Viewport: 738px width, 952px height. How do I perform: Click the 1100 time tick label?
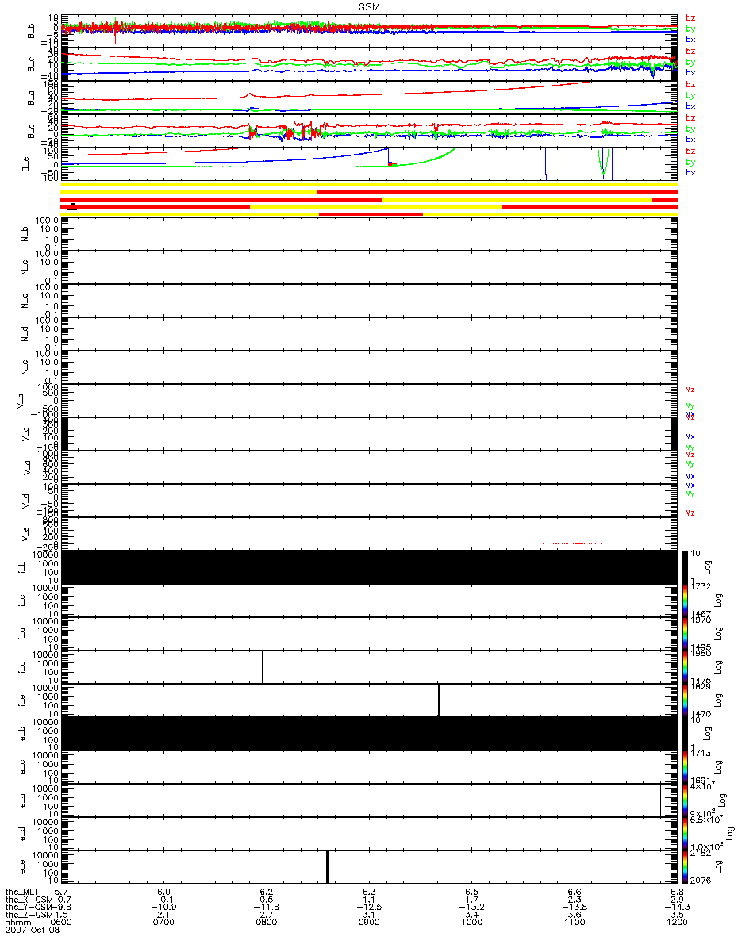[575, 923]
